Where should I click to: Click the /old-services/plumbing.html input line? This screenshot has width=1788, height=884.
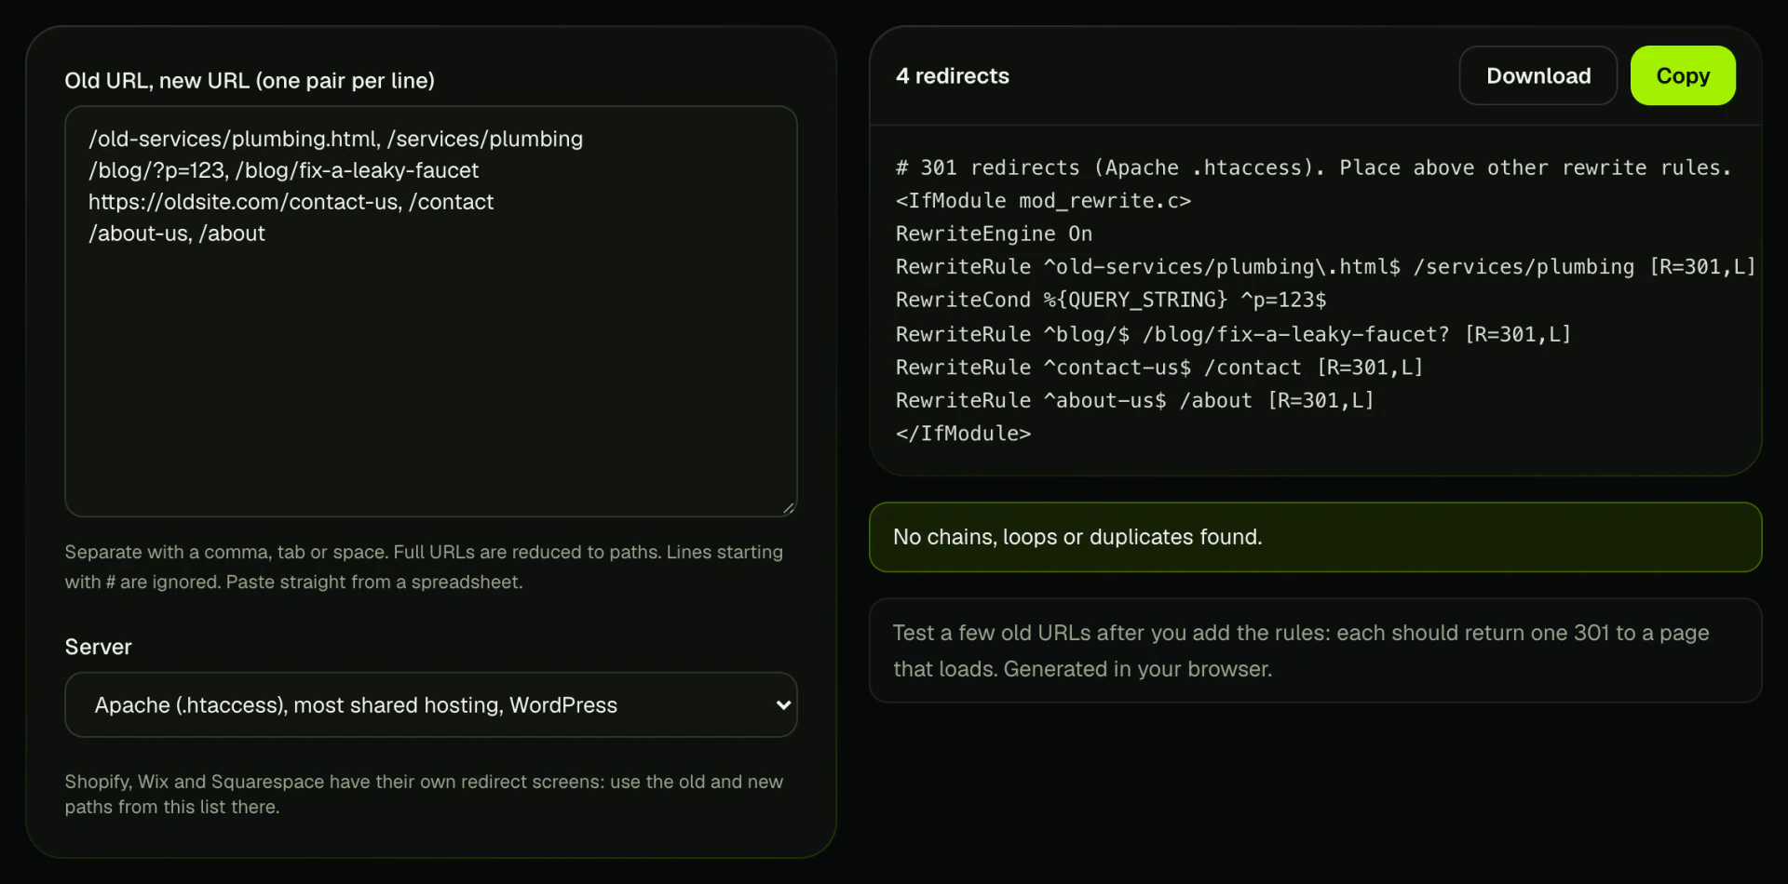(x=335, y=139)
